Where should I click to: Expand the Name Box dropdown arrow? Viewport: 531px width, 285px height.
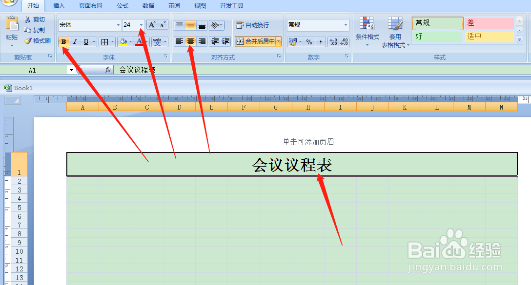(x=71, y=70)
